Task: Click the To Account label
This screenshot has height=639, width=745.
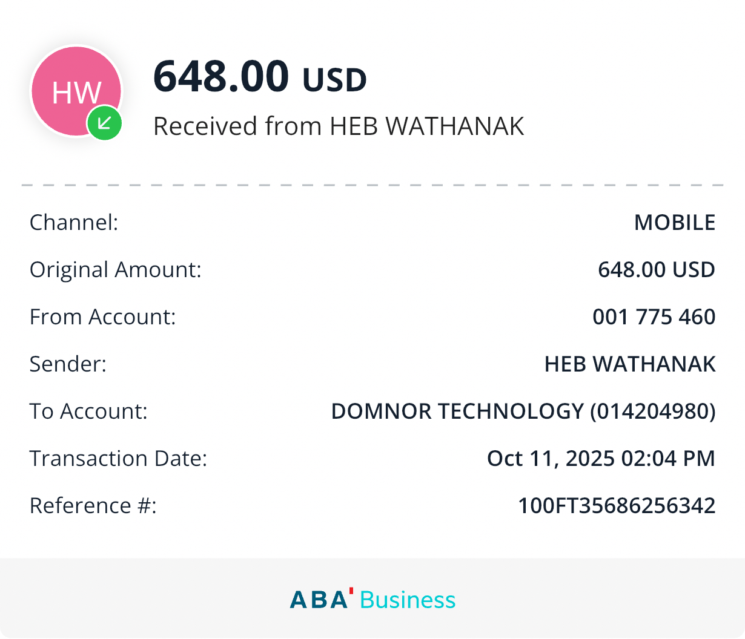Action: coord(88,411)
